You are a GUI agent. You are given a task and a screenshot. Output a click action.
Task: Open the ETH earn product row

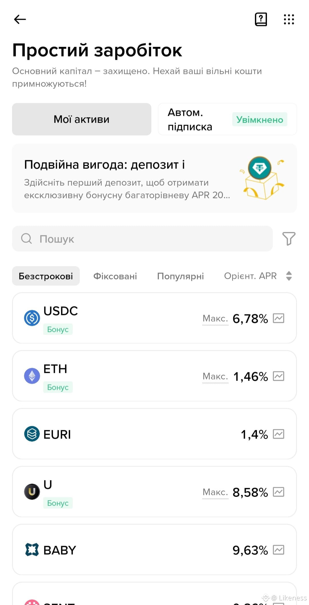pyautogui.click(x=154, y=376)
